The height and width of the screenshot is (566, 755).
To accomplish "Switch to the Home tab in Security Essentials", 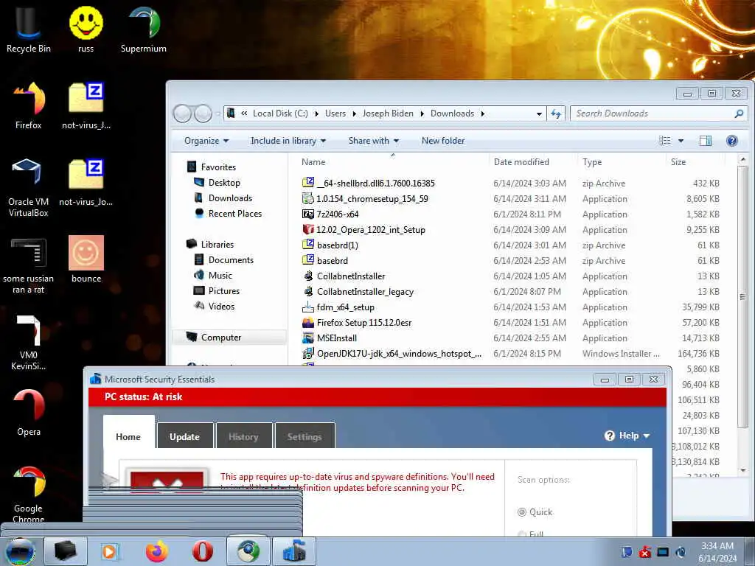I will [x=128, y=436].
